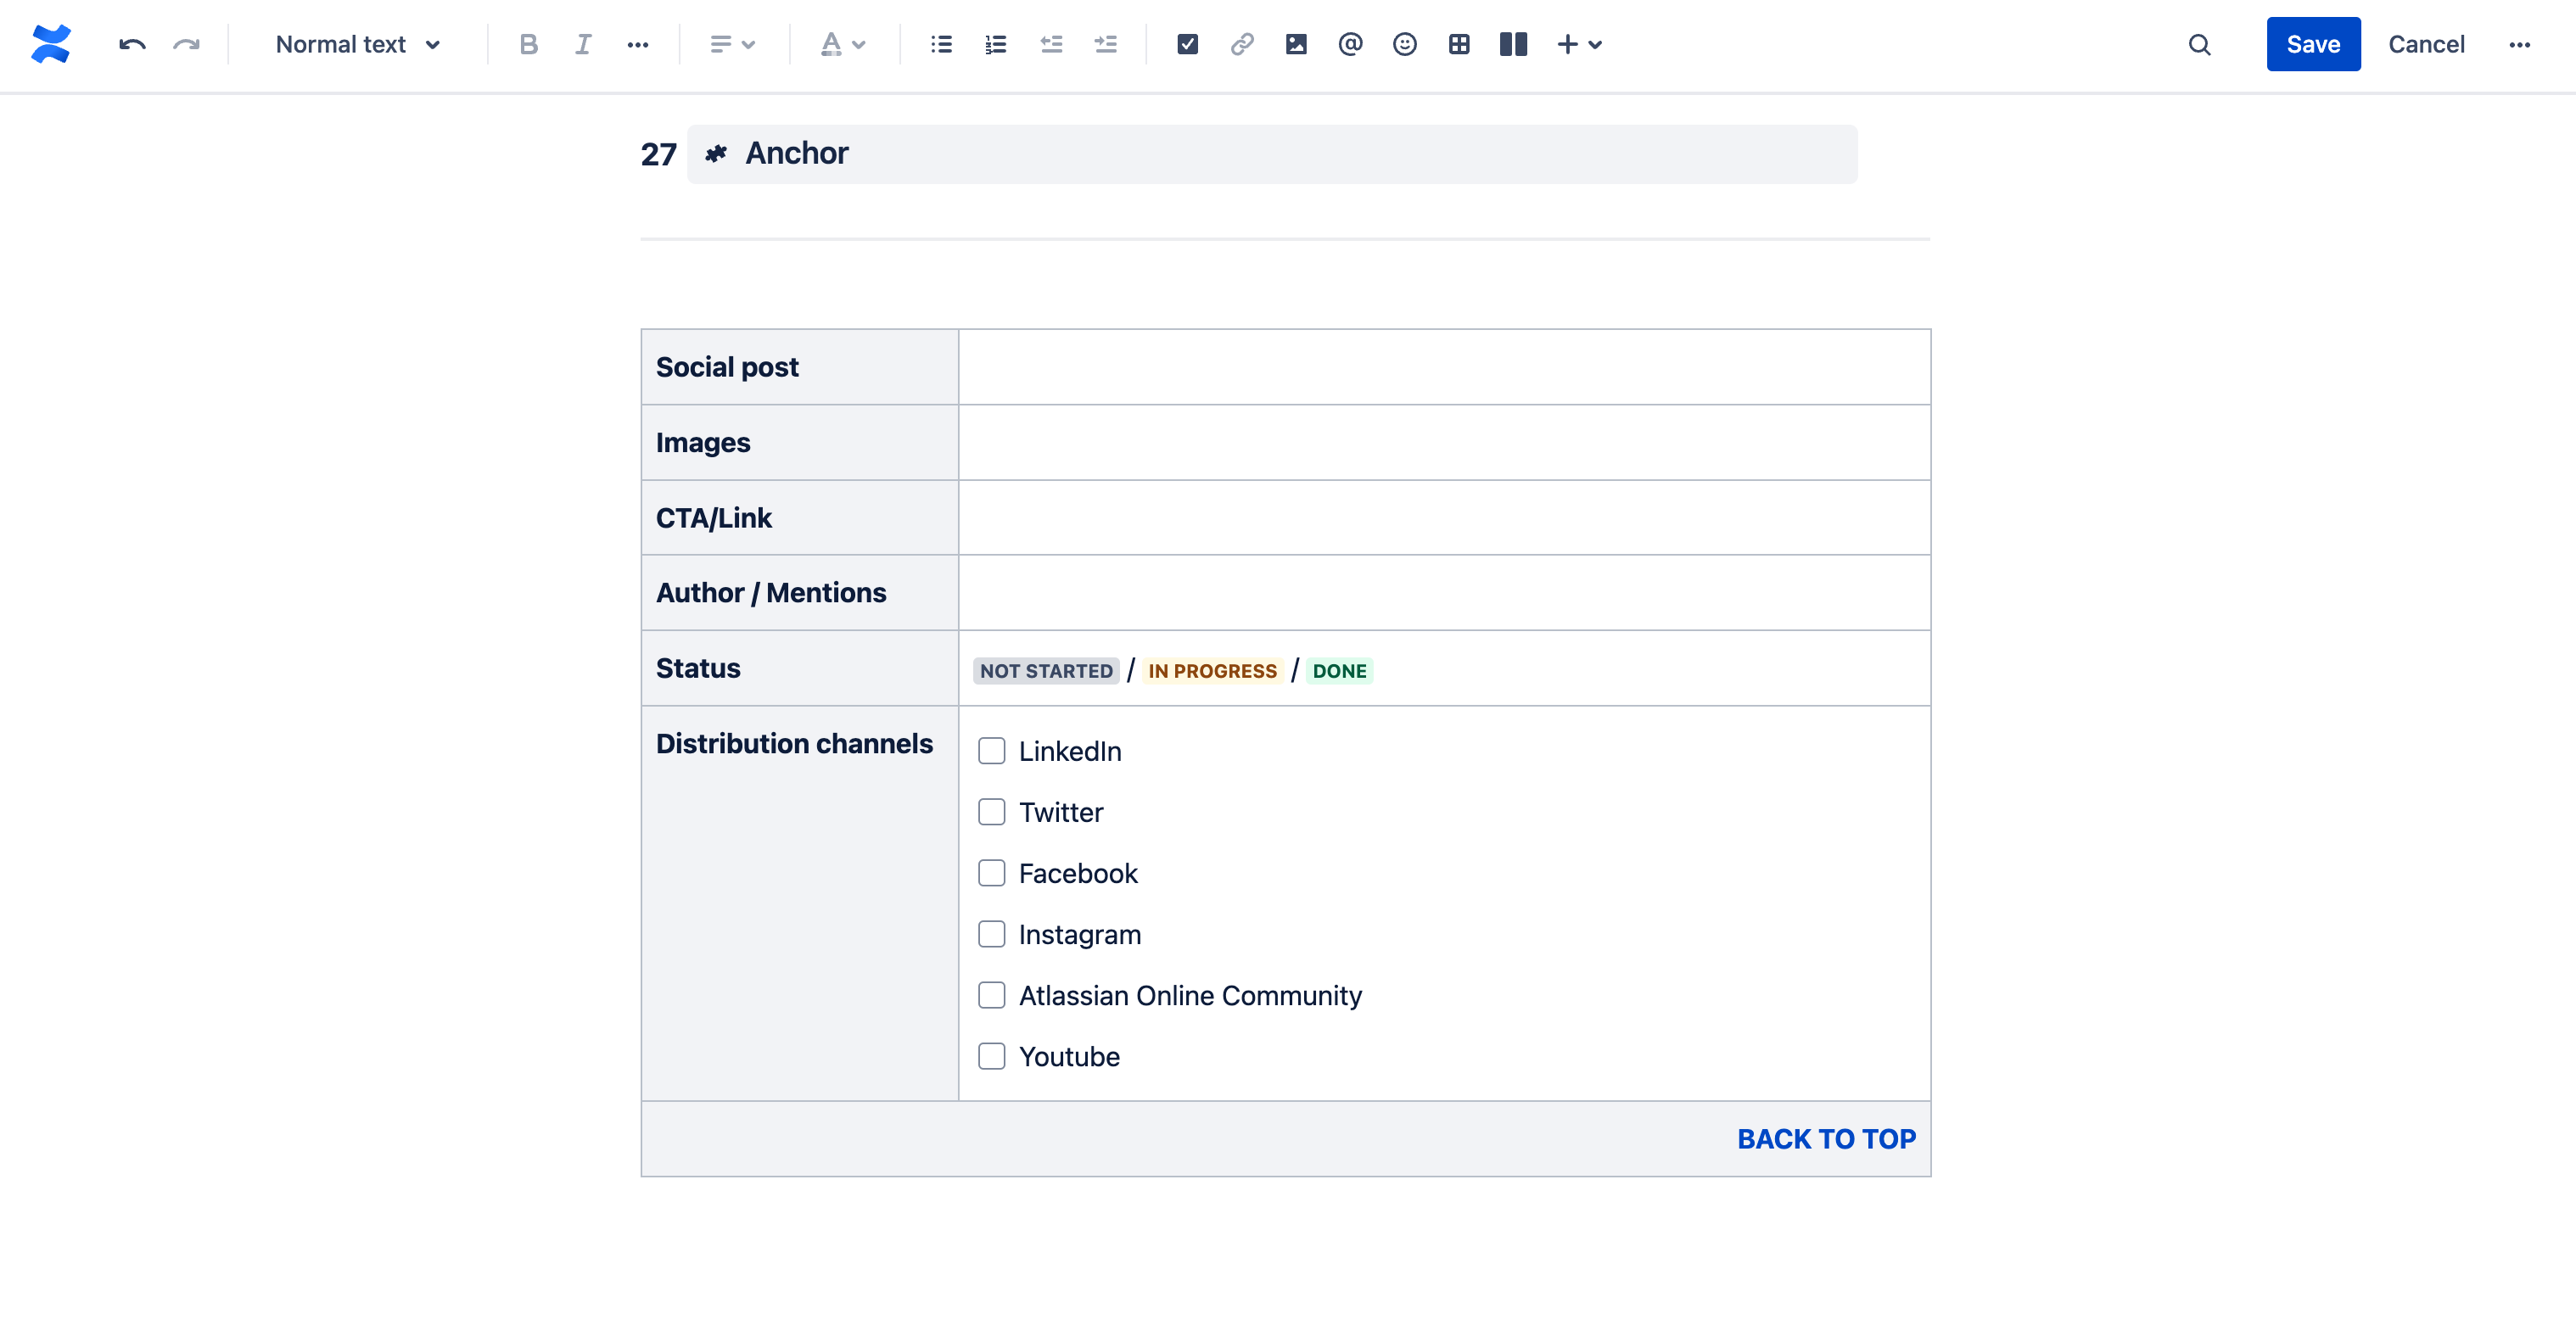This screenshot has height=1325, width=2576.
Task: Click into the empty Social post cell
Action: 1444,367
